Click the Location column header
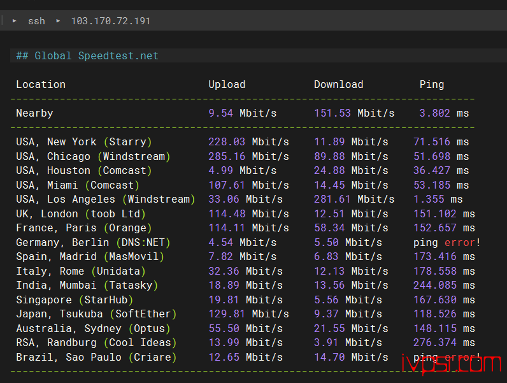 point(41,84)
